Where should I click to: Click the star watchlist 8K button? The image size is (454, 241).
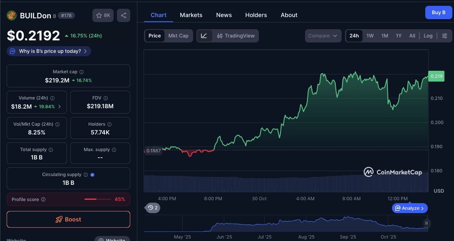click(x=103, y=15)
